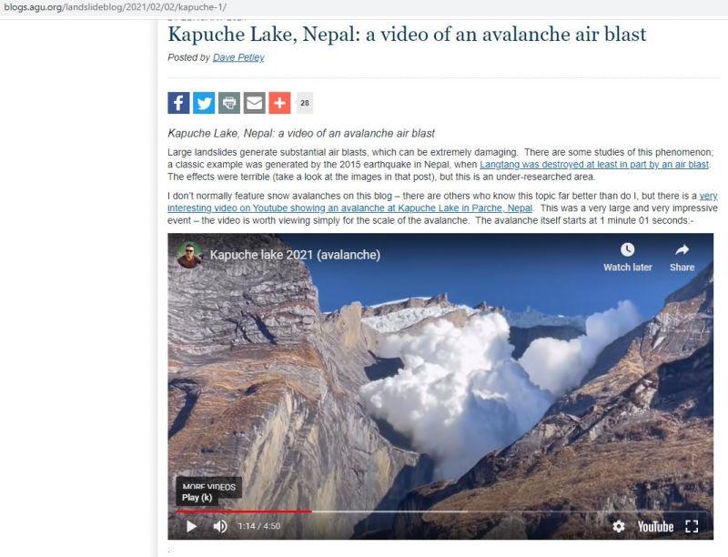Open the interesting video on Youtube link
Screen dimensions: 728x557
442,202
